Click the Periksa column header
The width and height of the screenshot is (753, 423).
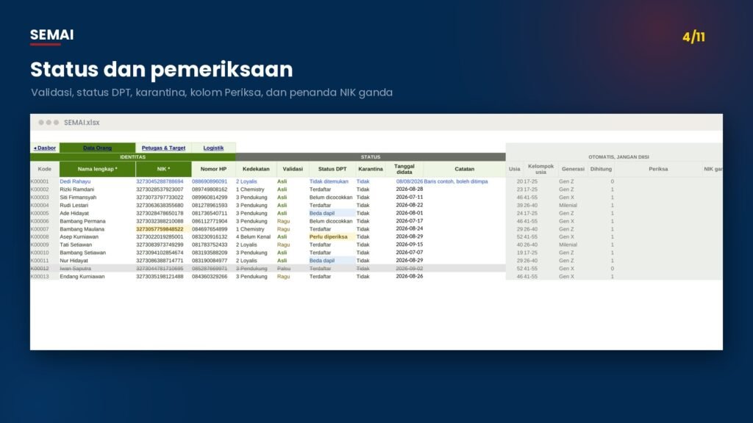(x=658, y=169)
